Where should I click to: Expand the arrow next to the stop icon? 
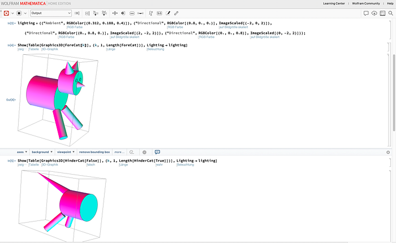click(x=25, y=14)
